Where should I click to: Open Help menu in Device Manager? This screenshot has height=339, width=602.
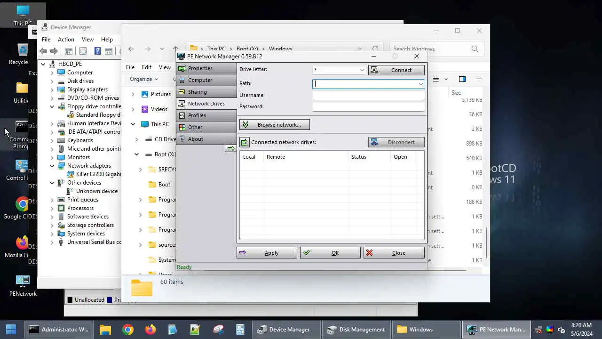pos(107,40)
